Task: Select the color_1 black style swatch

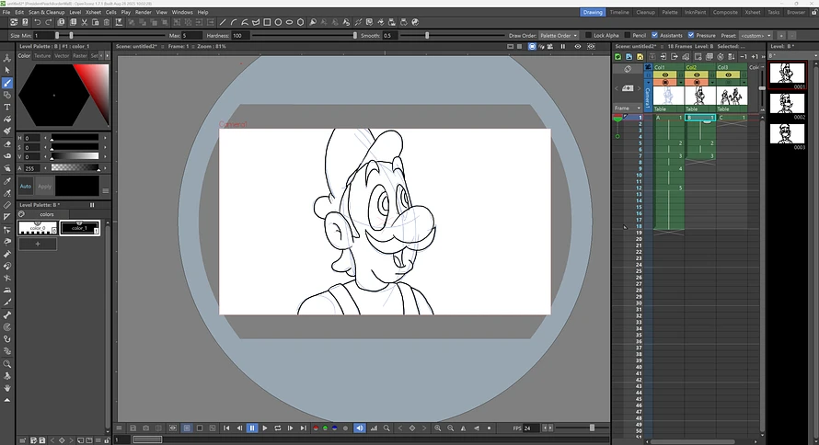Action: (x=79, y=227)
